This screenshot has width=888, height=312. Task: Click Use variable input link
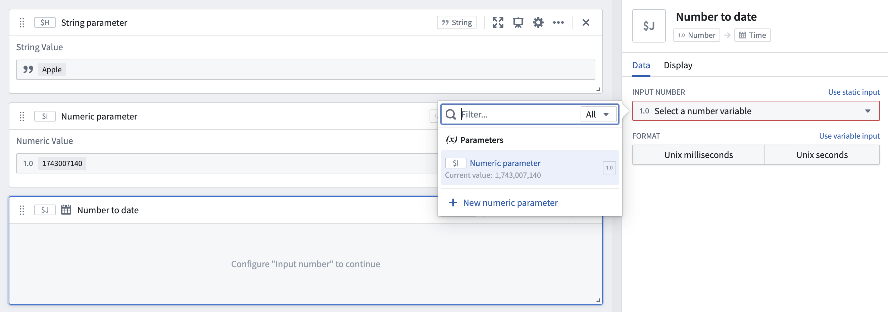tap(849, 136)
